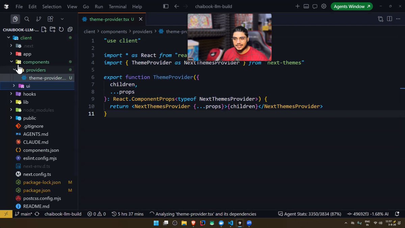Open the settings gear in title bar
Screen dimensions: 405x228
[324, 6]
